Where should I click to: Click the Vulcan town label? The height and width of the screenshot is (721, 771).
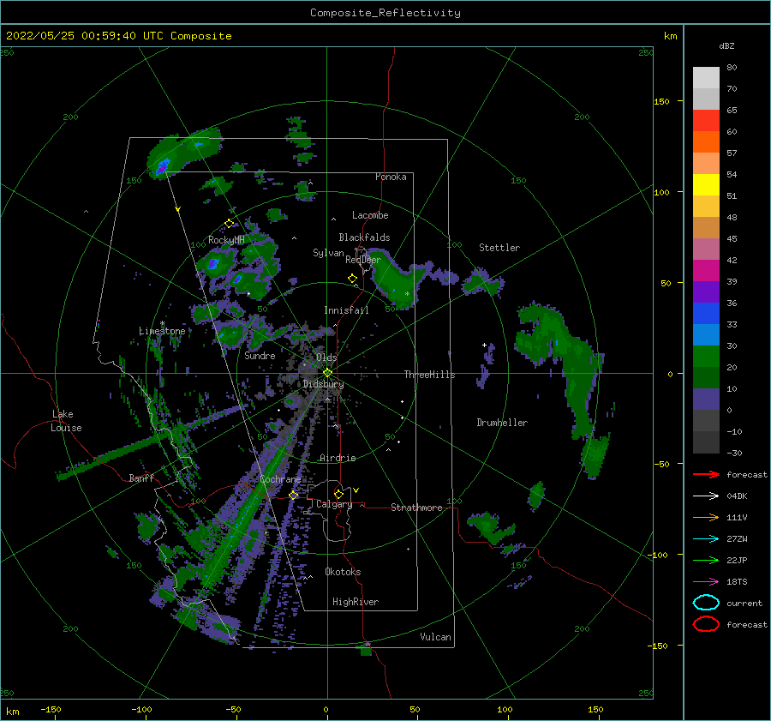(435, 637)
